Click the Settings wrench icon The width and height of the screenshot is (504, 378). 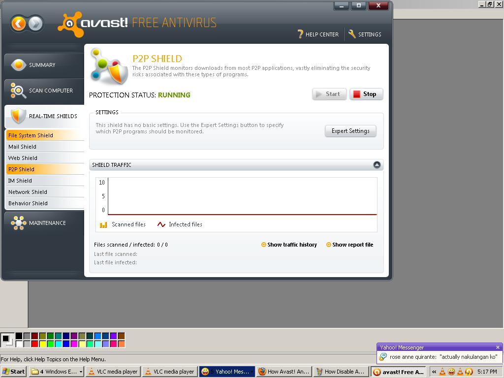point(352,34)
